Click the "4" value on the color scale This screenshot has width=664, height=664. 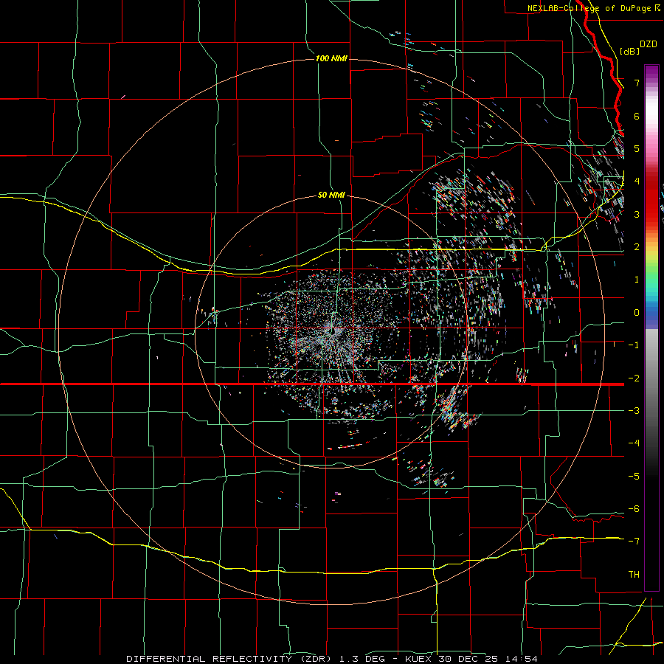pos(637,181)
